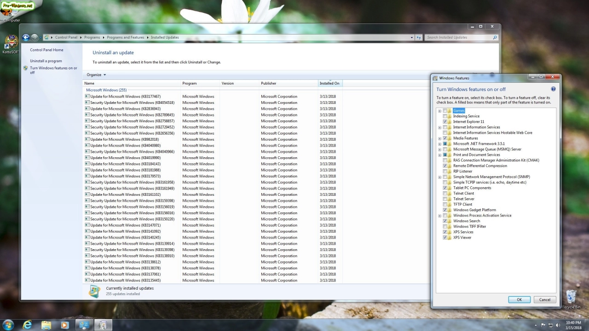This screenshot has width=589, height=331.
Task: Check the Indexing Service feature
Action: pos(445,116)
